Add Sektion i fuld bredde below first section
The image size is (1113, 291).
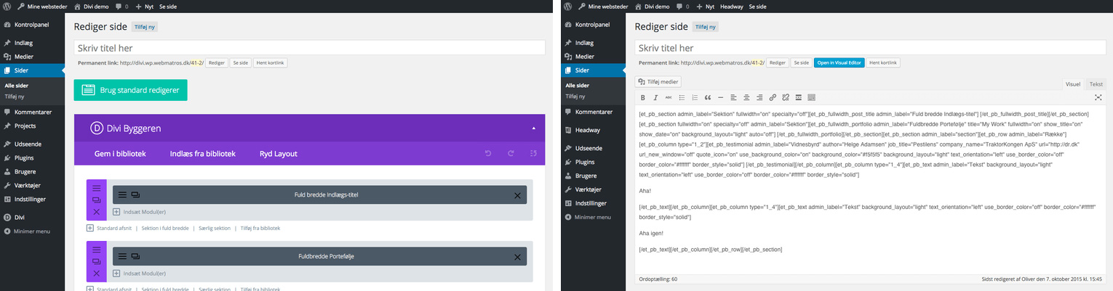tap(165, 228)
